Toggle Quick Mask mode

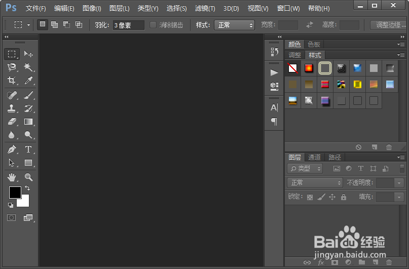[11, 217]
